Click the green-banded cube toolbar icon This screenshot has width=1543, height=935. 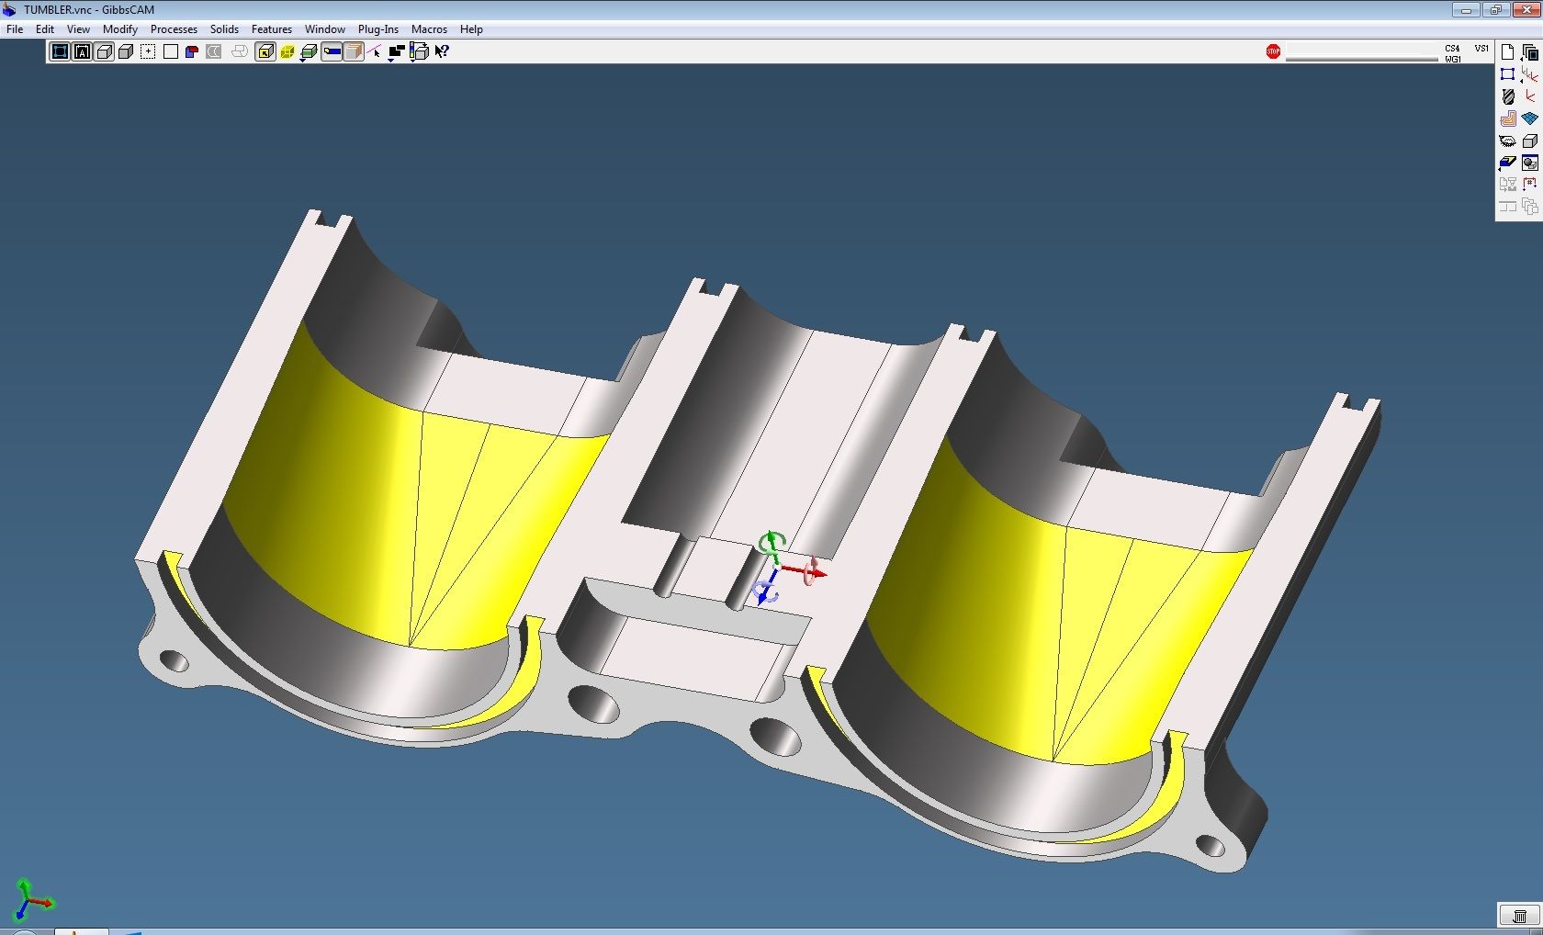pos(309,51)
